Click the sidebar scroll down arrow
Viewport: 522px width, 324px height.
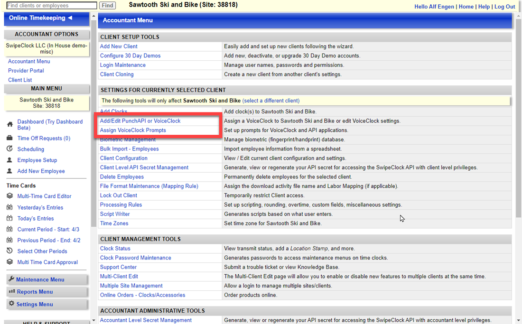click(x=93, y=320)
